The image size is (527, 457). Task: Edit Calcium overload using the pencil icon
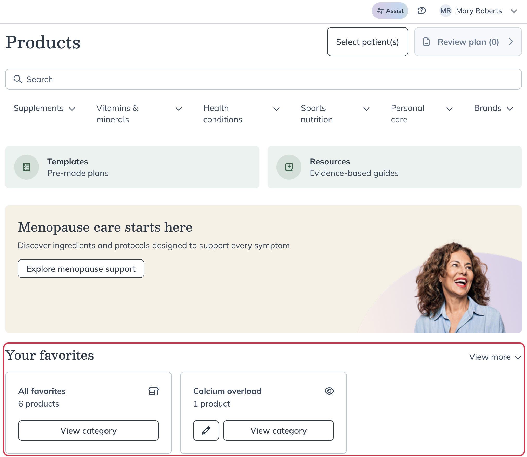[206, 430]
